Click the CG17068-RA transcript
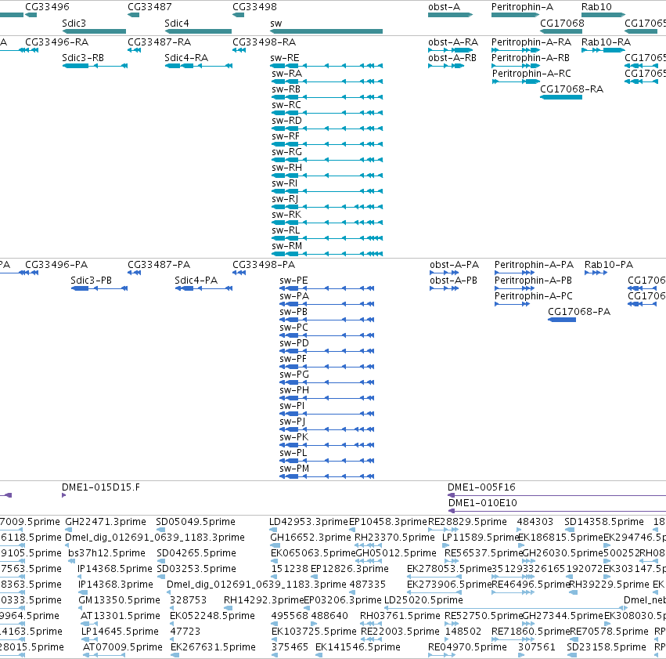 coord(561,97)
